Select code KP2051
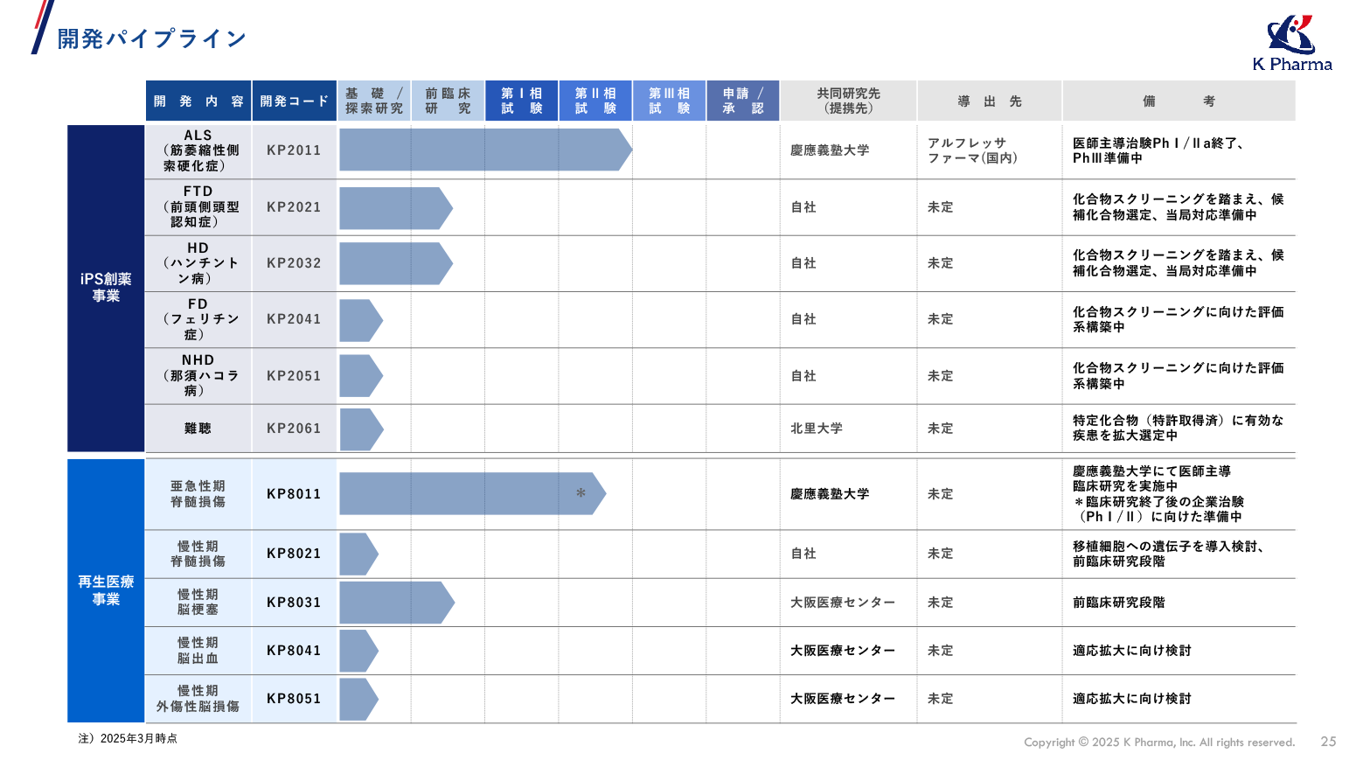 (x=294, y=376)
